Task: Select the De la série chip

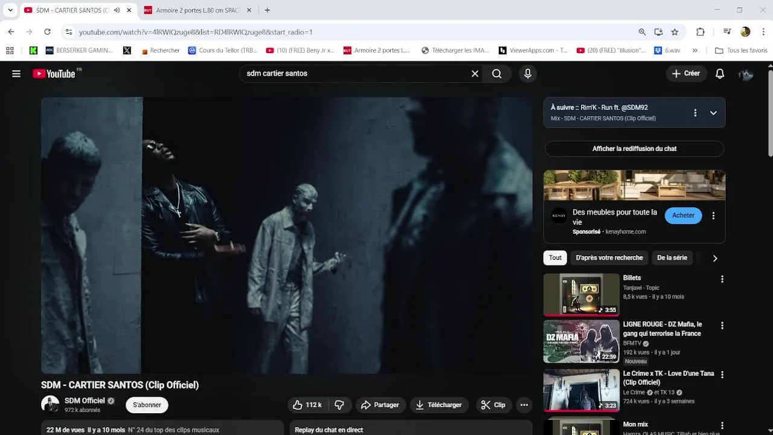Action: (x=672, y=258)
